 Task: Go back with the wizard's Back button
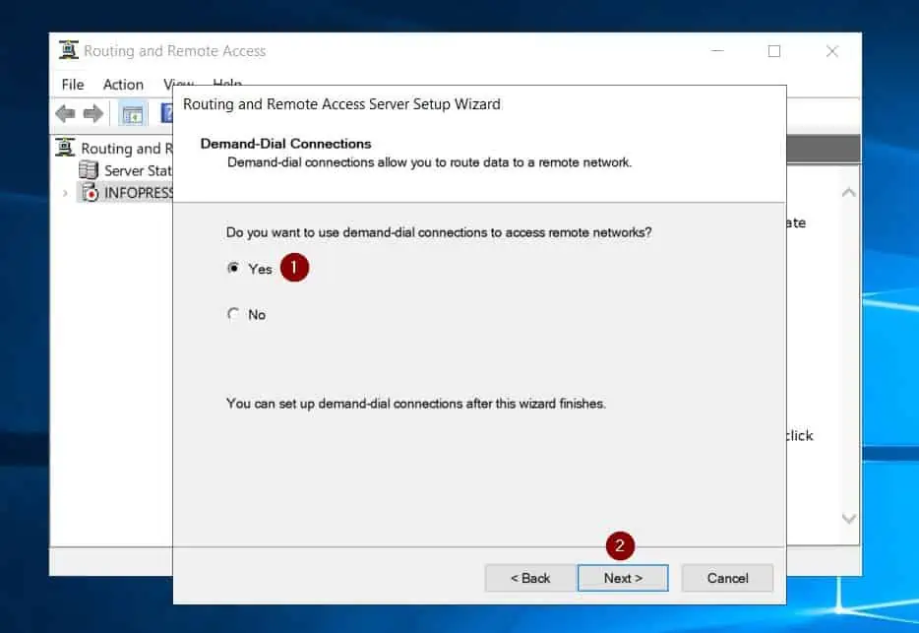pos(530,578)
